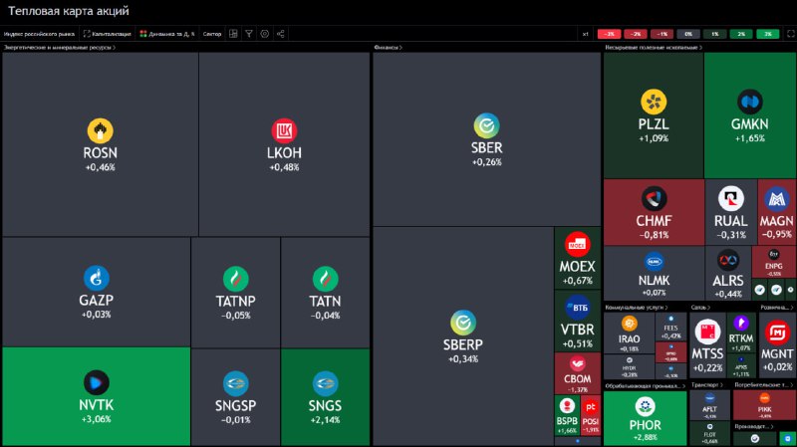This screenshot has width=797, height=447.
Task: Toggle the layout grid view icon
Action: [233, 34]
